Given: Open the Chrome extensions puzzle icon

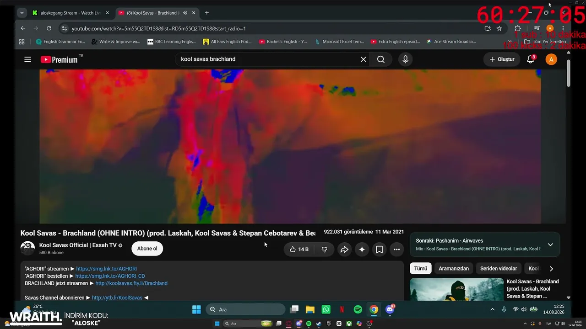Looking at the screenshot, I should click(518, 28).
